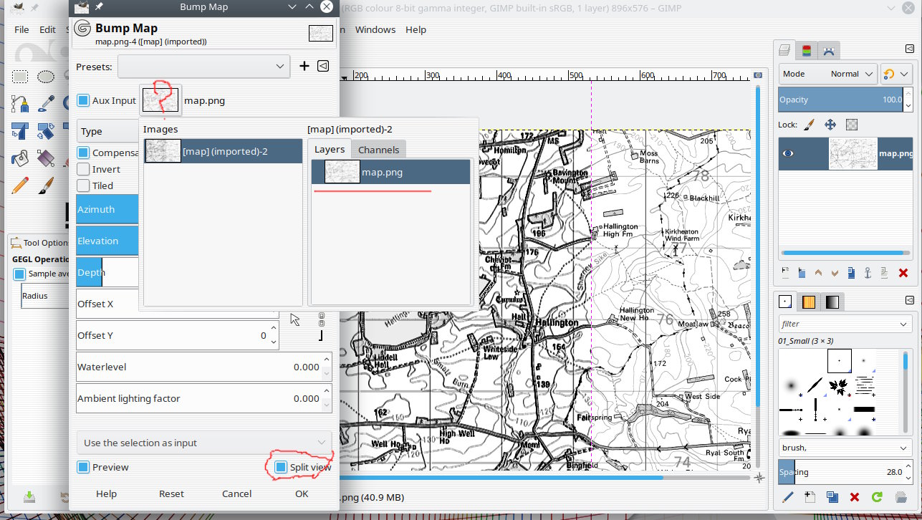
Task: Open the Presets dropdown
Action: 203,67
